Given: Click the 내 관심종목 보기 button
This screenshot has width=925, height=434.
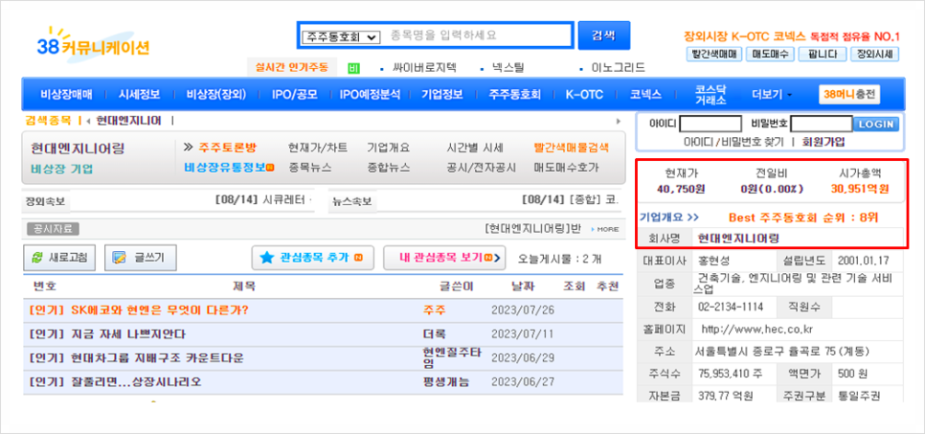Looking at the screenshot, I should point(444,258).
